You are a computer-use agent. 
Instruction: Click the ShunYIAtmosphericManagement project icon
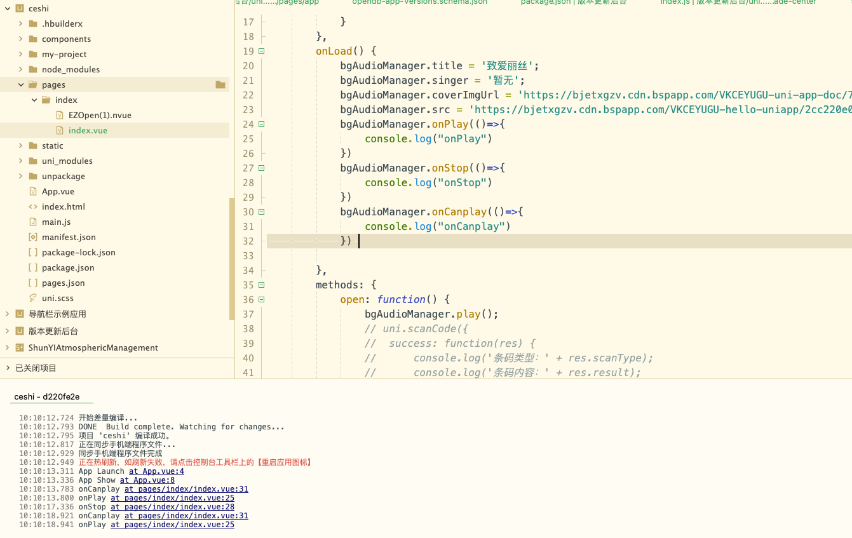(x=20, y=347)
